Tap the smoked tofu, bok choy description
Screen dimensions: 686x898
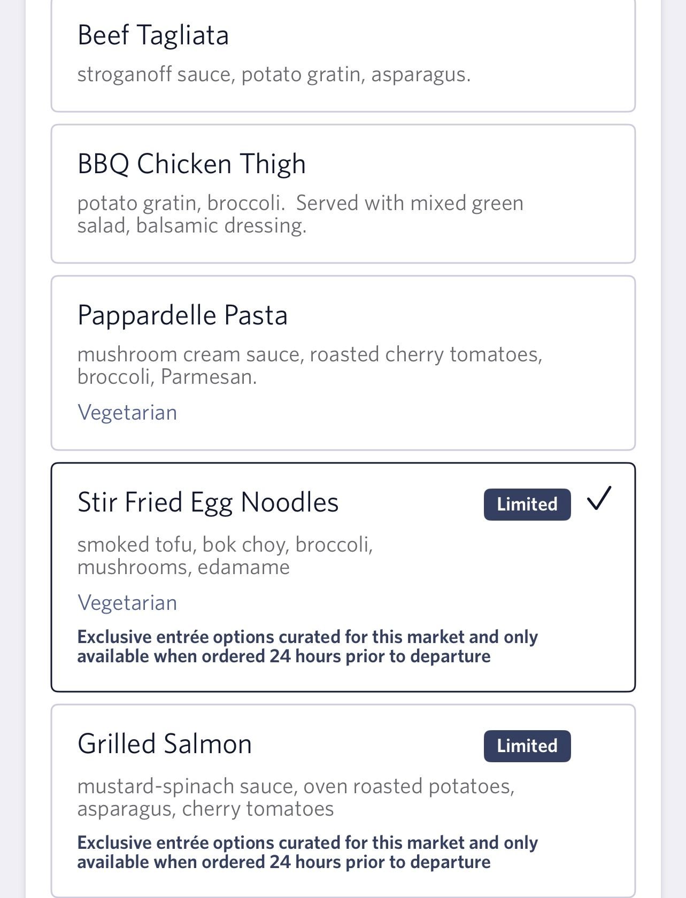pyautogui.click(x=225, y=556)
